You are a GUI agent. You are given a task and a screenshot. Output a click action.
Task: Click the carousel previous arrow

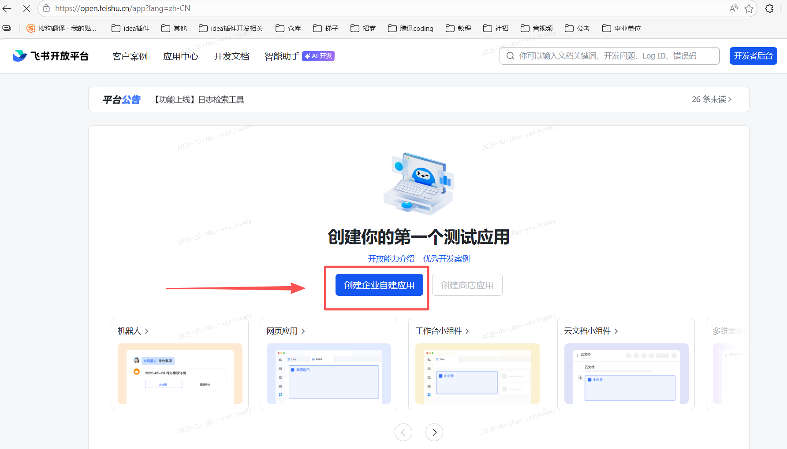point(403,432)
